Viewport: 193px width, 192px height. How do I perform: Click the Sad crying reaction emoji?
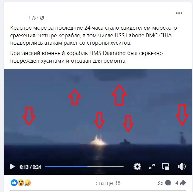28,183
